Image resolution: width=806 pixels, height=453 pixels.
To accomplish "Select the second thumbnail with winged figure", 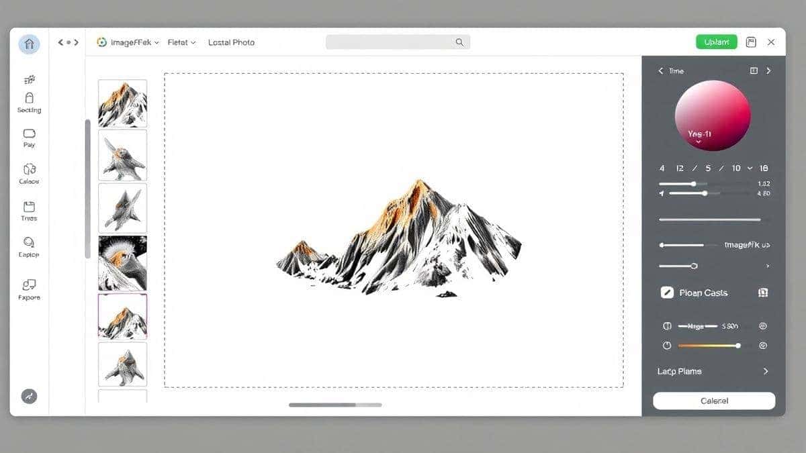I will pos(122,155).
